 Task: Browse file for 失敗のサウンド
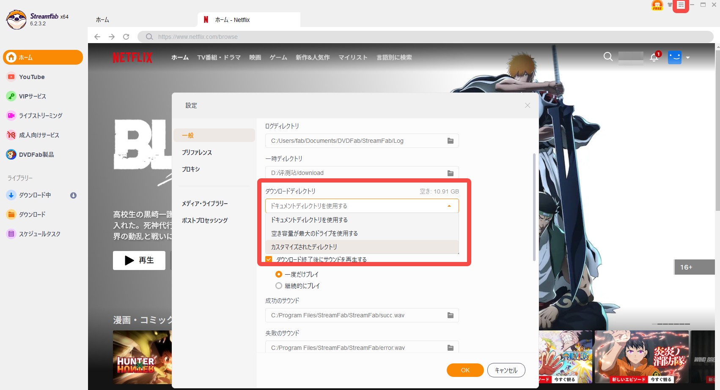451,348
